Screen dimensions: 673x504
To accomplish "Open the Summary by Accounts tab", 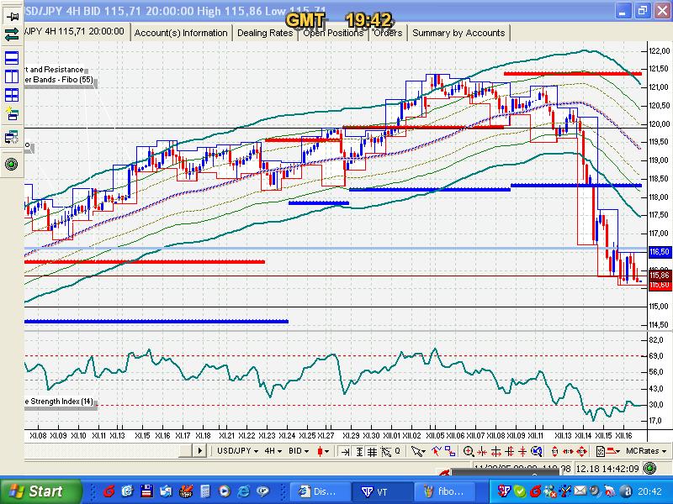I will (x=458, y=33).
